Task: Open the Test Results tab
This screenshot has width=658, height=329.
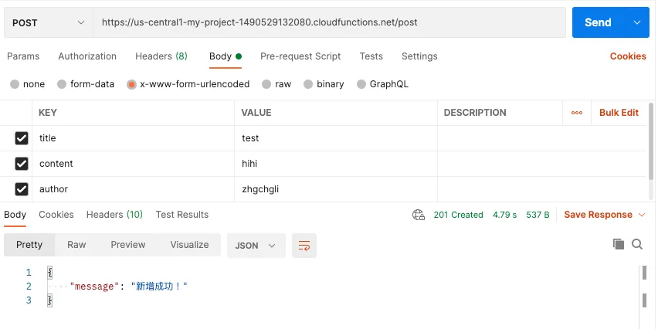Action: [x=182, y=215]
